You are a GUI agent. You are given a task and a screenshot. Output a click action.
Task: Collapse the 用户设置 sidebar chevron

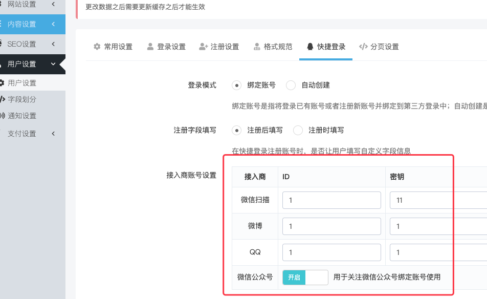click(53, 64)
